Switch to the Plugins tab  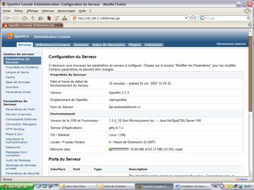(135, 45)
